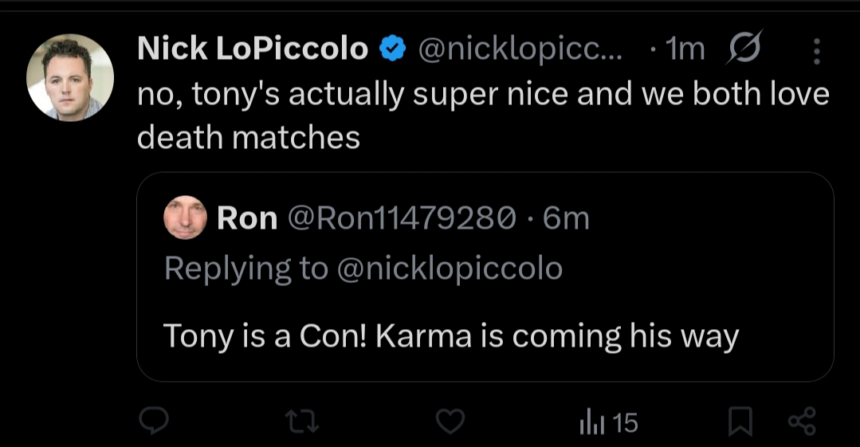This screenshot has height=447, width=860.
Task: View analytics showing 15 views
Action: 608,422
